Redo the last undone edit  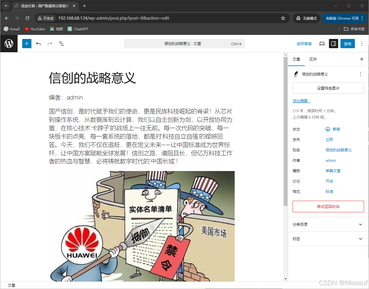coord(50,44)
